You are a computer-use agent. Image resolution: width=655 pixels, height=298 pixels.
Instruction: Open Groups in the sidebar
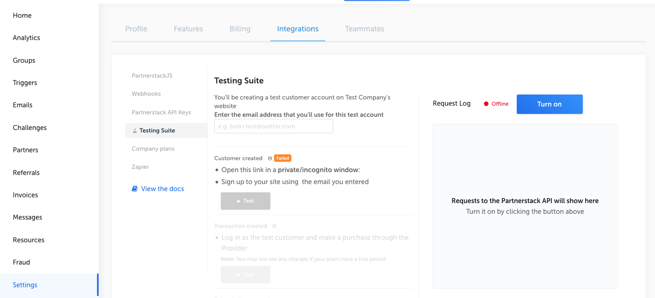tap(24, 60)
